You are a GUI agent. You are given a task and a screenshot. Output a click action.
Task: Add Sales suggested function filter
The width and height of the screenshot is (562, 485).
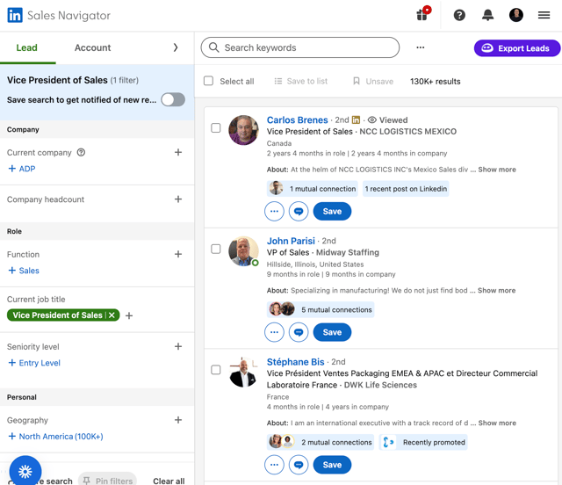click(x=24, y=271)
